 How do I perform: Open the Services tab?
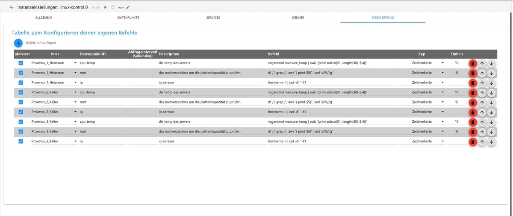[x=213, y=18]
